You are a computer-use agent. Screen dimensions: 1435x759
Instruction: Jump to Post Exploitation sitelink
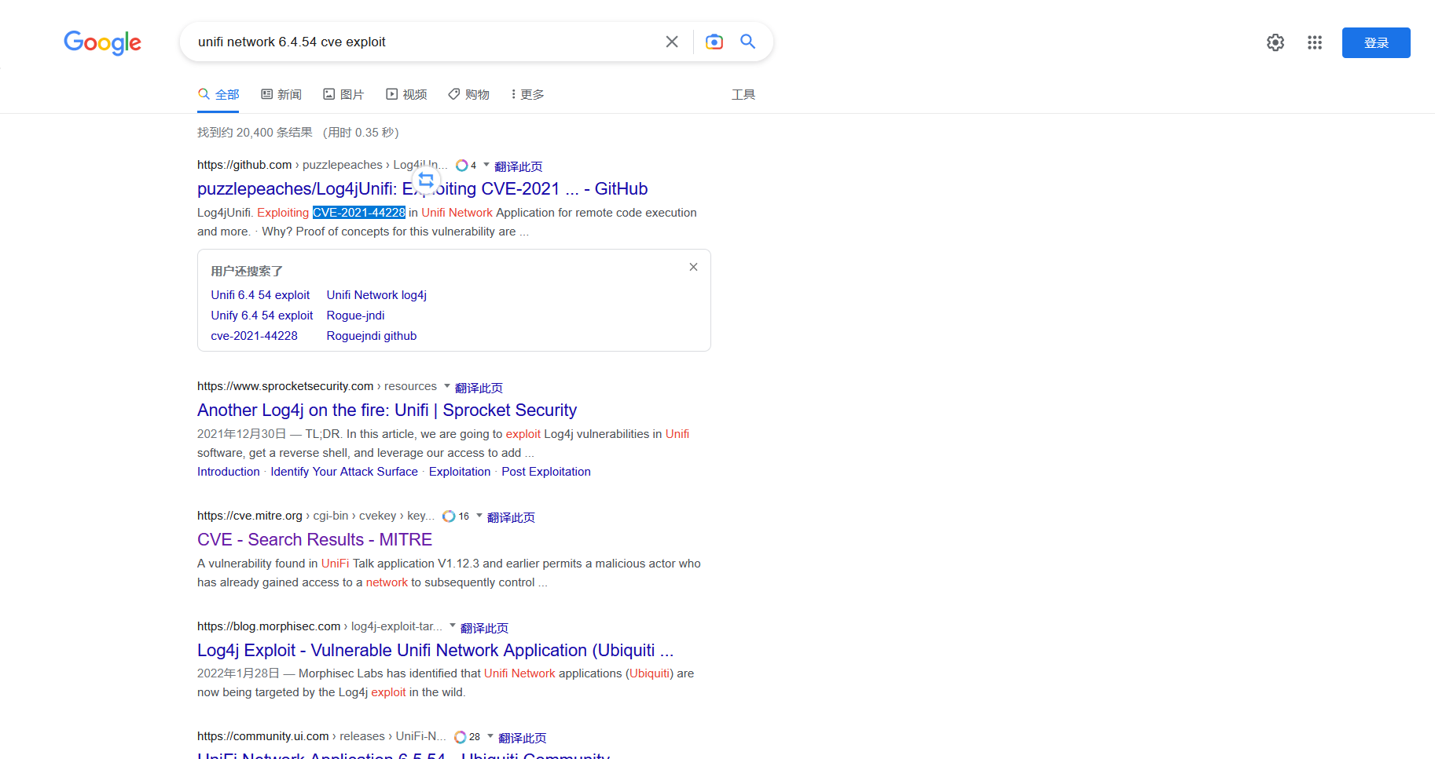tap(546, 472)
